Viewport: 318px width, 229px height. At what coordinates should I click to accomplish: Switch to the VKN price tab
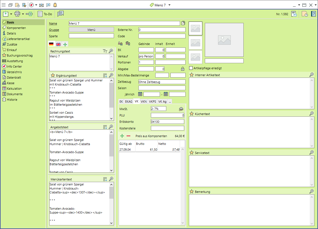point(143,102)
